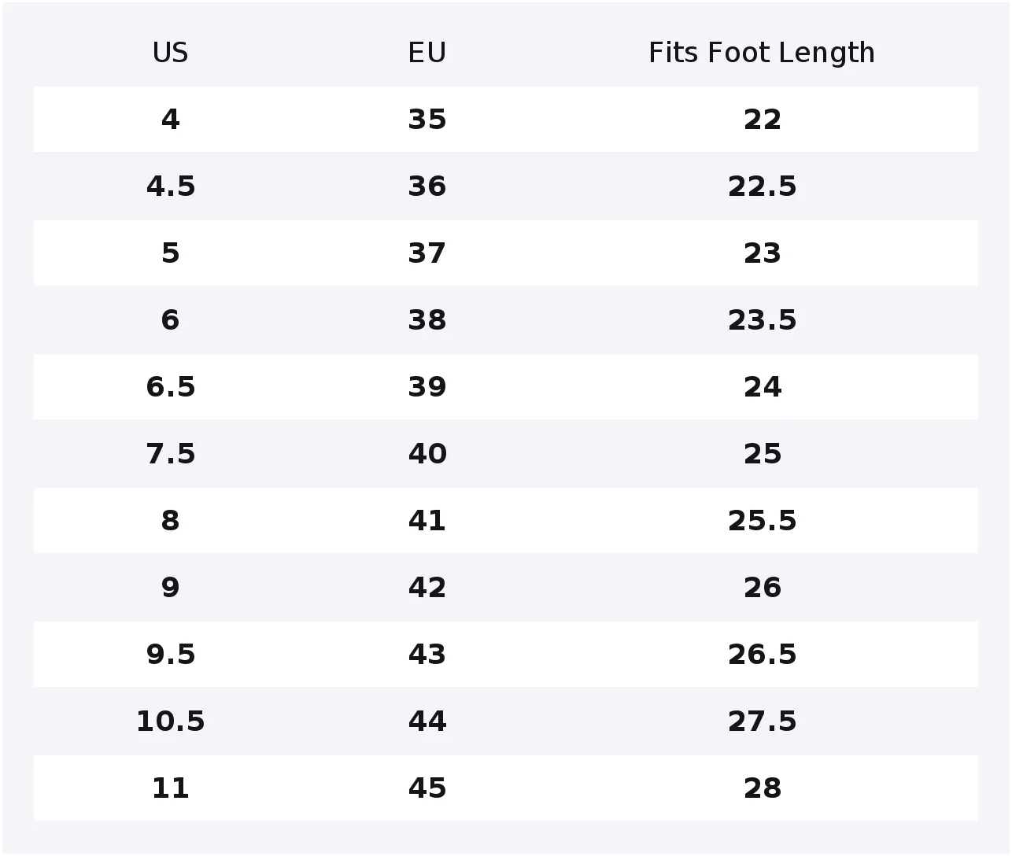Click foot length 22.5 cell
Image resolution: width=1012 pixels, height=856 pixels.
[762, 186]
